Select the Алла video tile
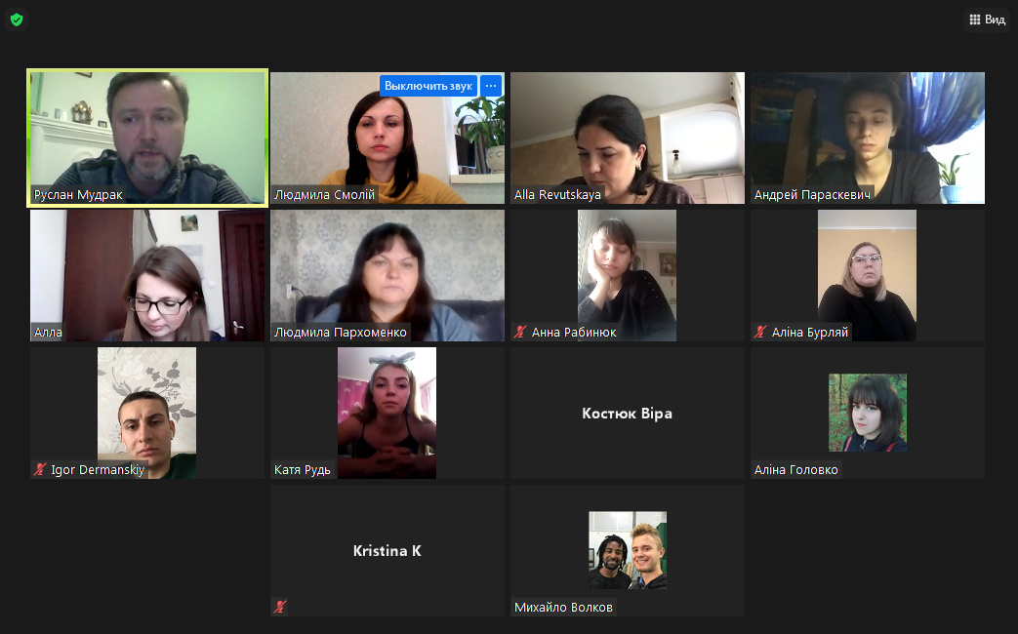The height and width of the screenshot is (634, 1018). click(x=147, y=275)
